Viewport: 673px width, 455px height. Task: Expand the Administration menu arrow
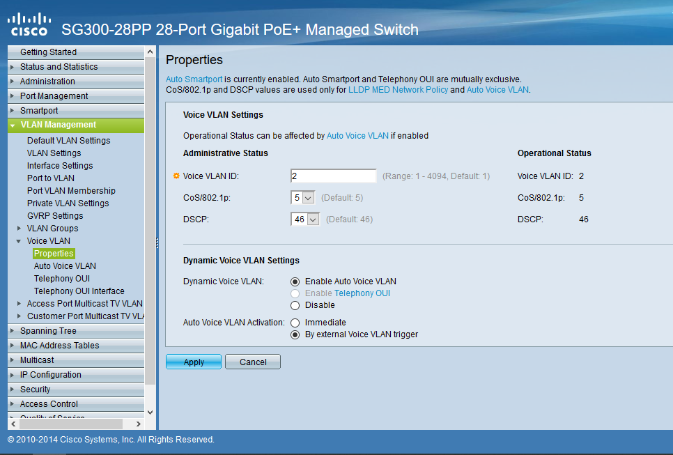(12, 82)
